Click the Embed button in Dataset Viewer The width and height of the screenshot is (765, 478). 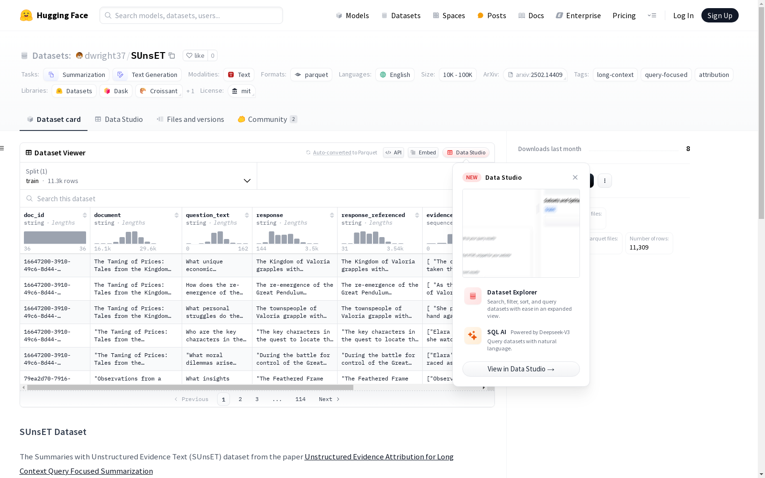click(423, 152)
